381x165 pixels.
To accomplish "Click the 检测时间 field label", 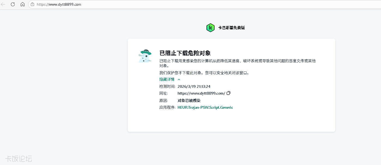I will click(167, 86).
